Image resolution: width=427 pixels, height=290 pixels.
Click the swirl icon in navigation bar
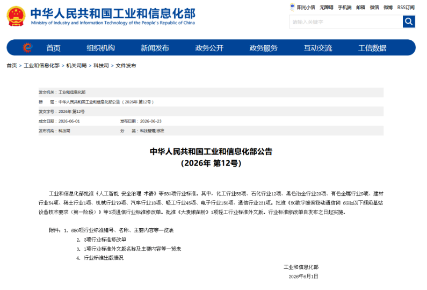27,47
